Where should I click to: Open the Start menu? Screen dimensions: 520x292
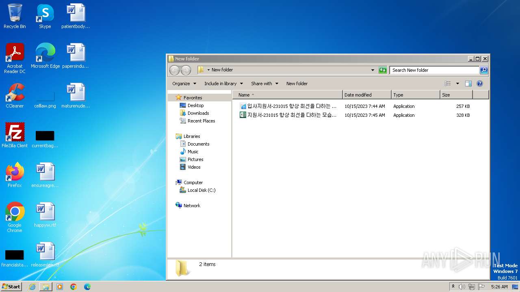(11, 286)
